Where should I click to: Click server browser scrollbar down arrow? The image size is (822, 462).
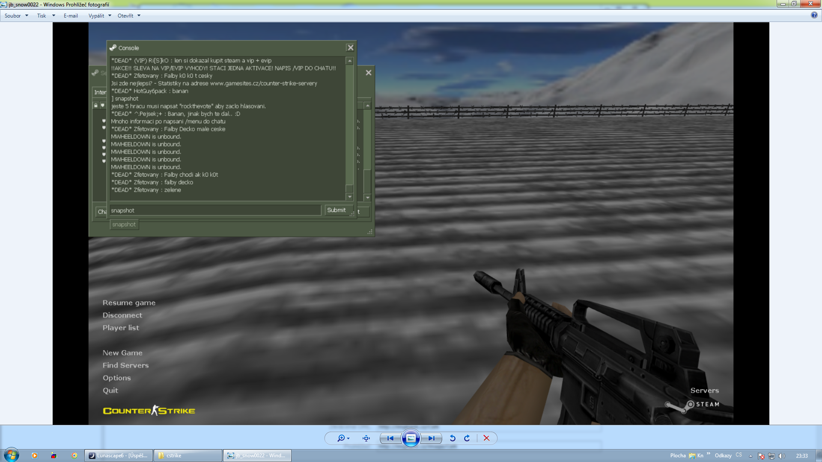point(367,198)
